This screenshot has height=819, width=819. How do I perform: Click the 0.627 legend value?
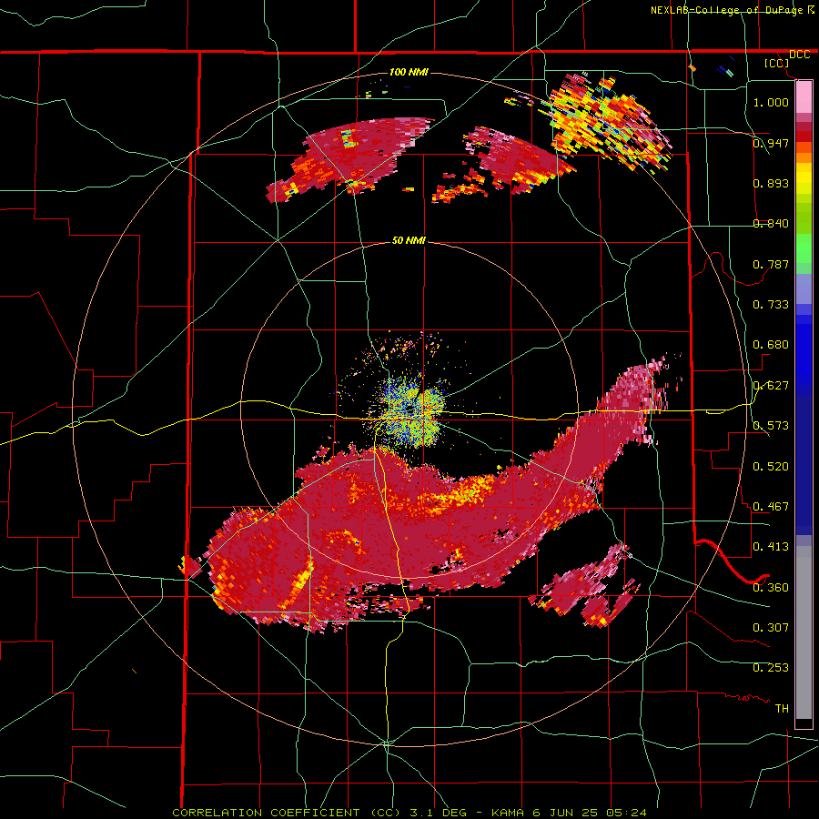(x=771, y=386)
